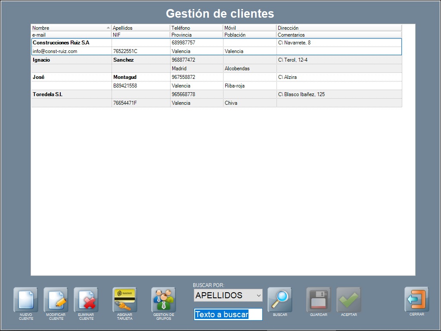
Task: Click the Texto a buscar input field
Action: (228, 315)
